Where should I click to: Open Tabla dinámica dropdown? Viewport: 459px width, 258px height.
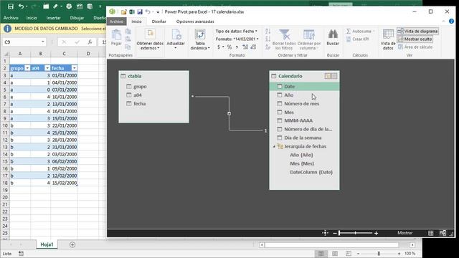(200, 39)
